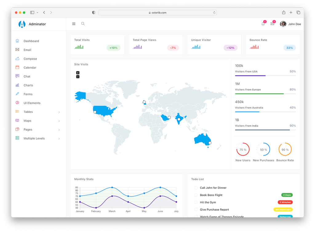Click the search magnifier icon
The height and width of the screenshot is (232, 315).
pyautogui.click(x=83, y=24)
